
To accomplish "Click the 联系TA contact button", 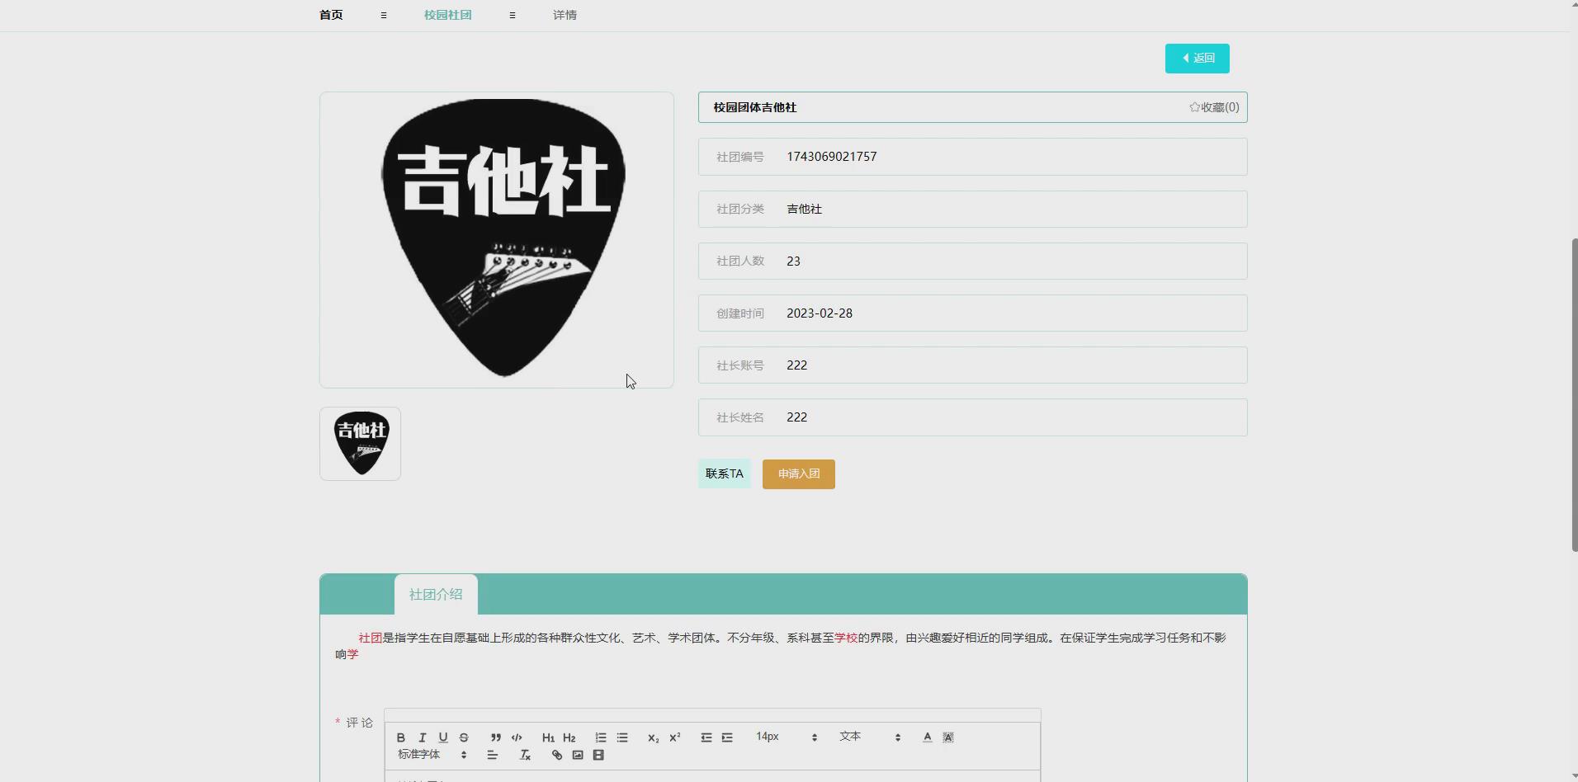I will point(724,473).
